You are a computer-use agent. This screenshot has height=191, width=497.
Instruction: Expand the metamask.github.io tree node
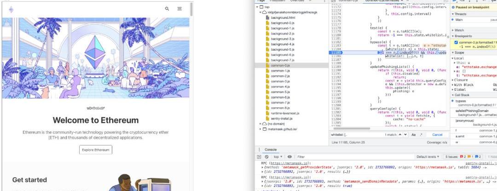tap(259, 129)
